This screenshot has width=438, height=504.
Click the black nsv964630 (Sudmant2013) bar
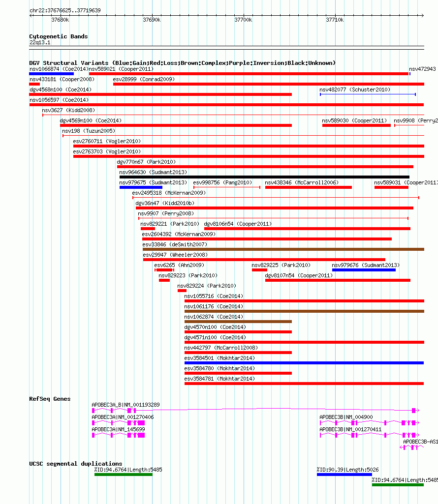[264, 177]
